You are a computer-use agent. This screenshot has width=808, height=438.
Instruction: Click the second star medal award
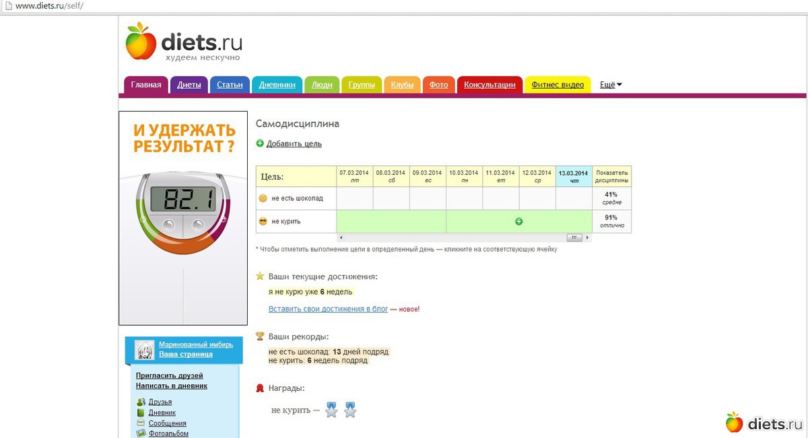click(x=350, y=410)
